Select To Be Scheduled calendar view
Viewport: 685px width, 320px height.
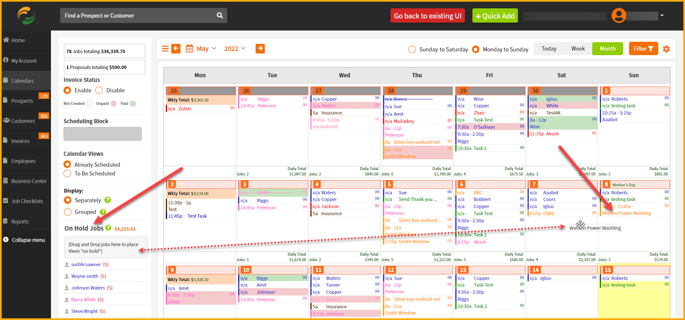pos(67,173)
